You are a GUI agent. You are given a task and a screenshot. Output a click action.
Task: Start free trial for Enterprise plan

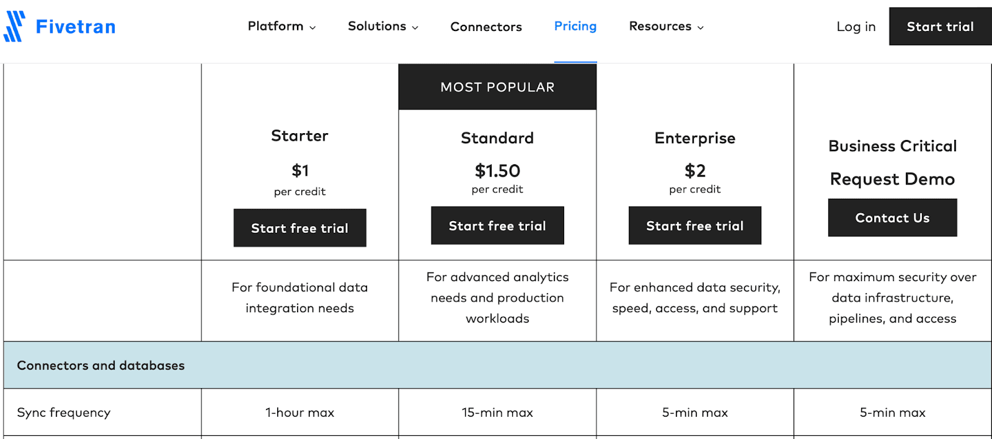(x=694, y=225)
